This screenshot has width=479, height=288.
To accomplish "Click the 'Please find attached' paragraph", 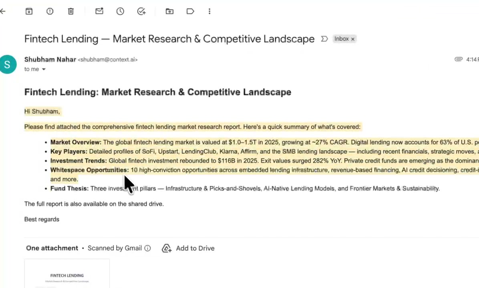I will 193,127.
